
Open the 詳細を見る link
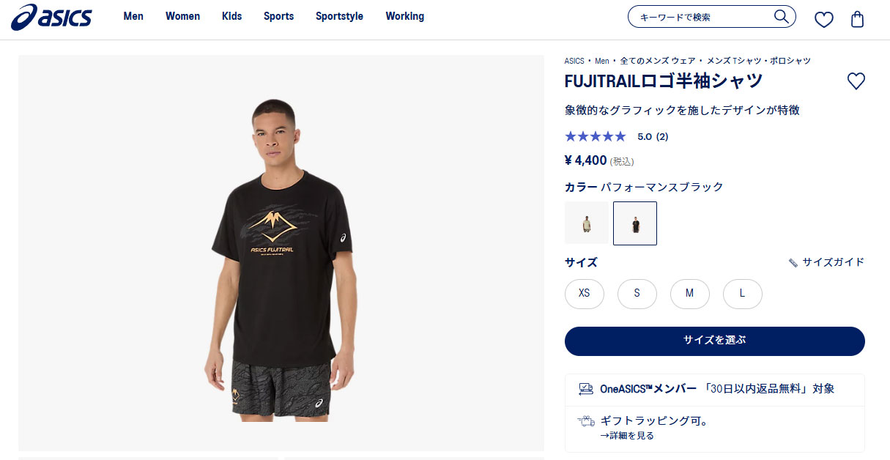pos(627,435)
